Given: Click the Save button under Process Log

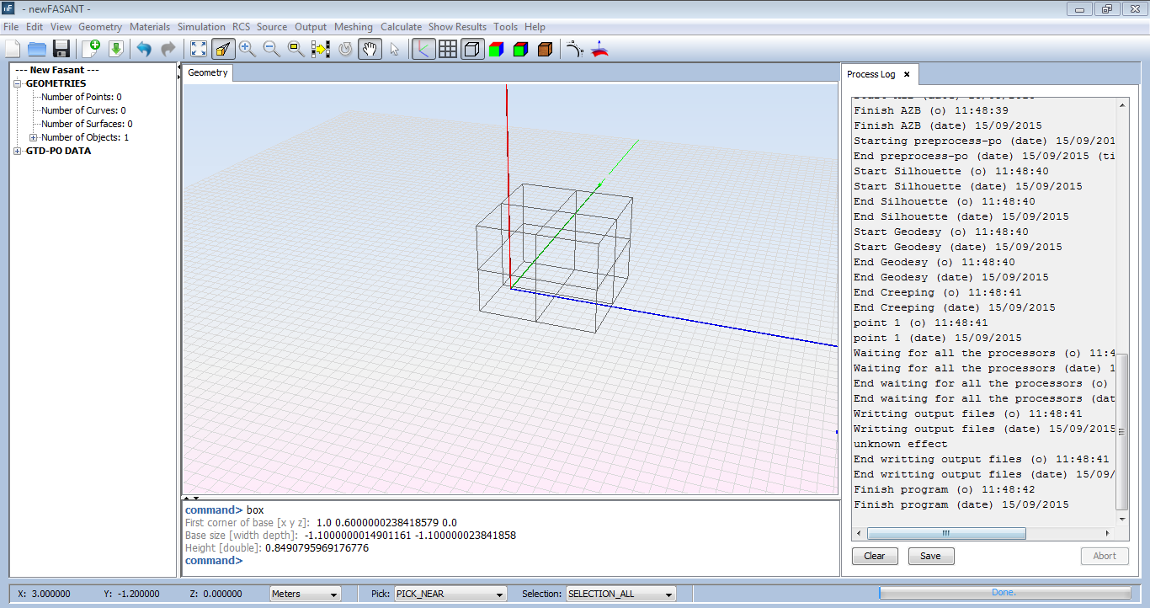Looking at the screenshot, I should [x=930, y=556].
